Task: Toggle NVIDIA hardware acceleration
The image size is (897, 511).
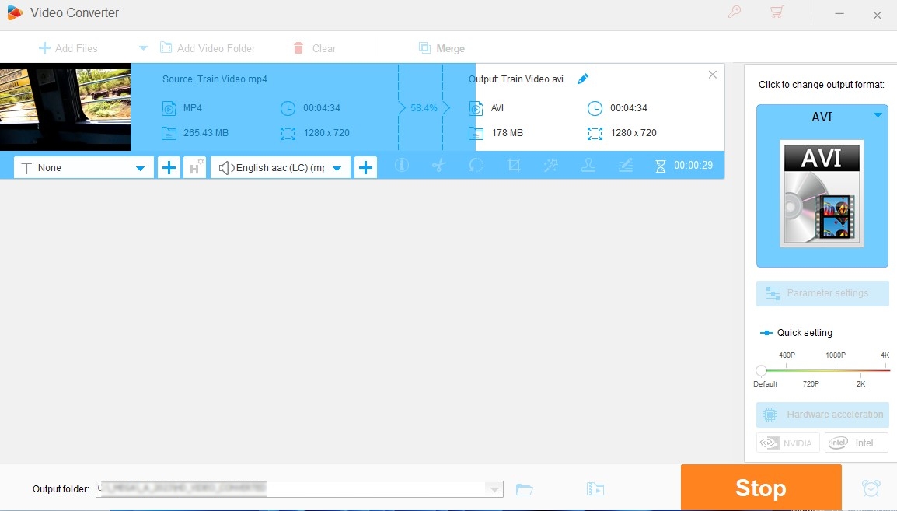Action: (x=787, y=443)
